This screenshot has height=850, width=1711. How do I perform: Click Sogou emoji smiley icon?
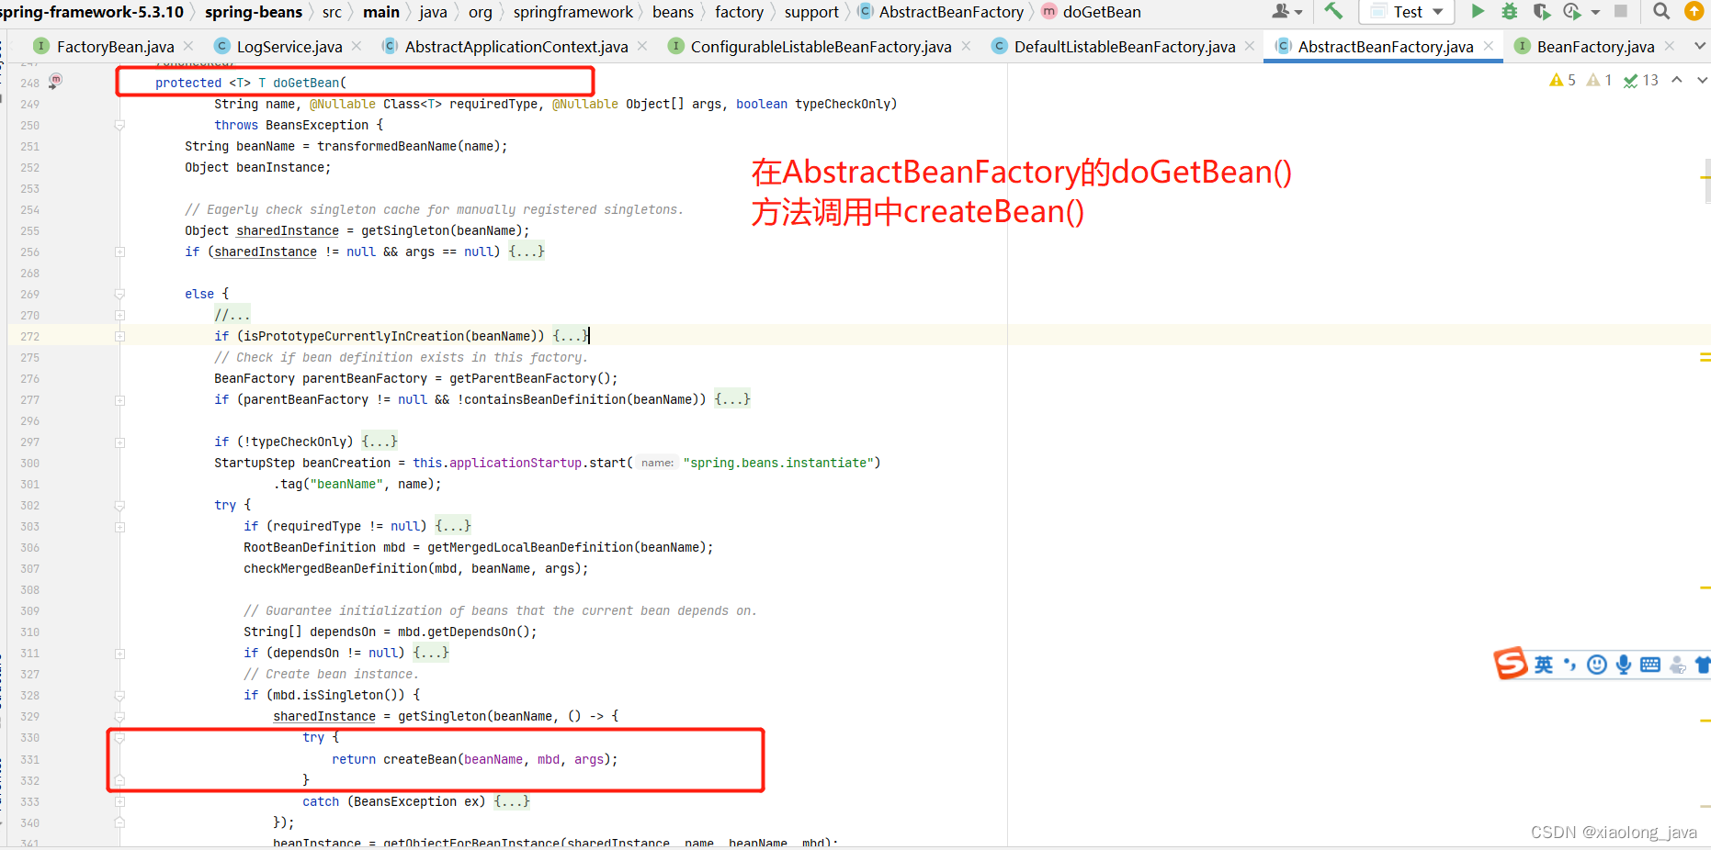pyautogui.click(x=1597, y=665)
